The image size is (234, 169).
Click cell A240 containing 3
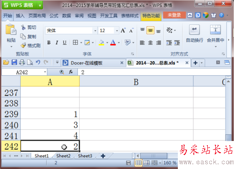point(50,125)
